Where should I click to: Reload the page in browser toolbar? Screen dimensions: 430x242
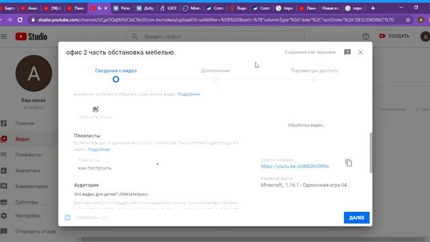tap(20, 19)
